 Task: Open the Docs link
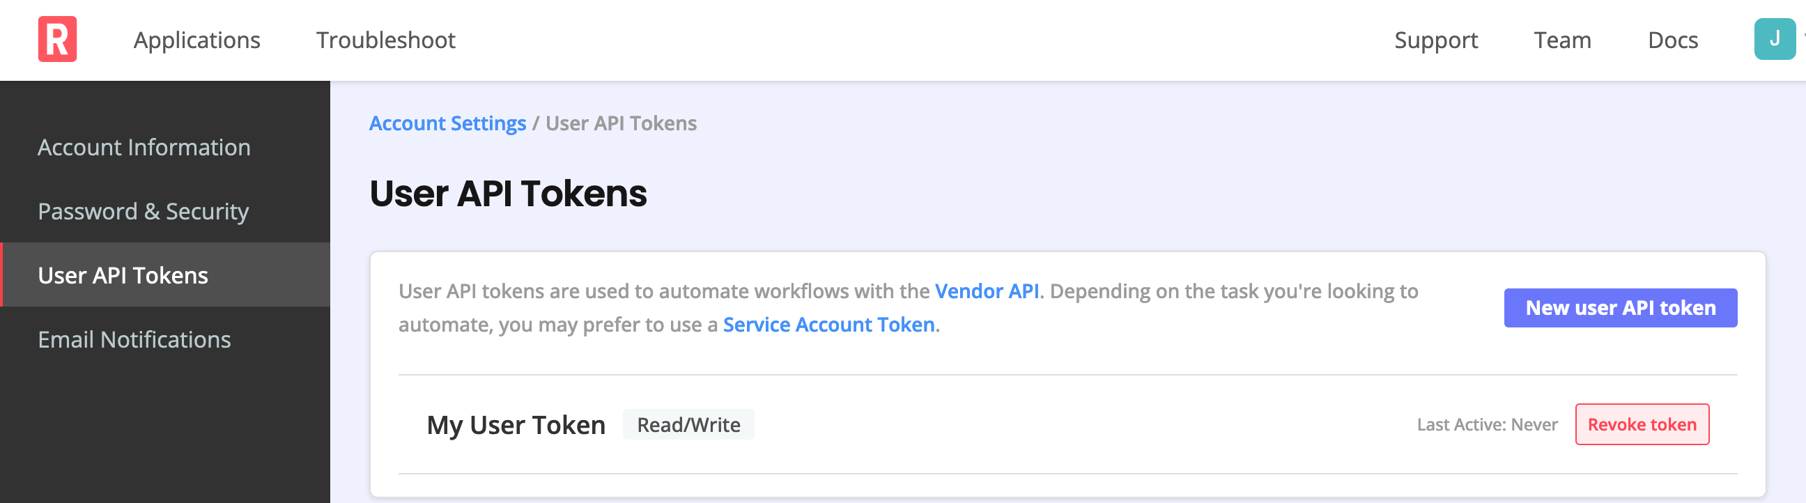[x=1673, y=40]
